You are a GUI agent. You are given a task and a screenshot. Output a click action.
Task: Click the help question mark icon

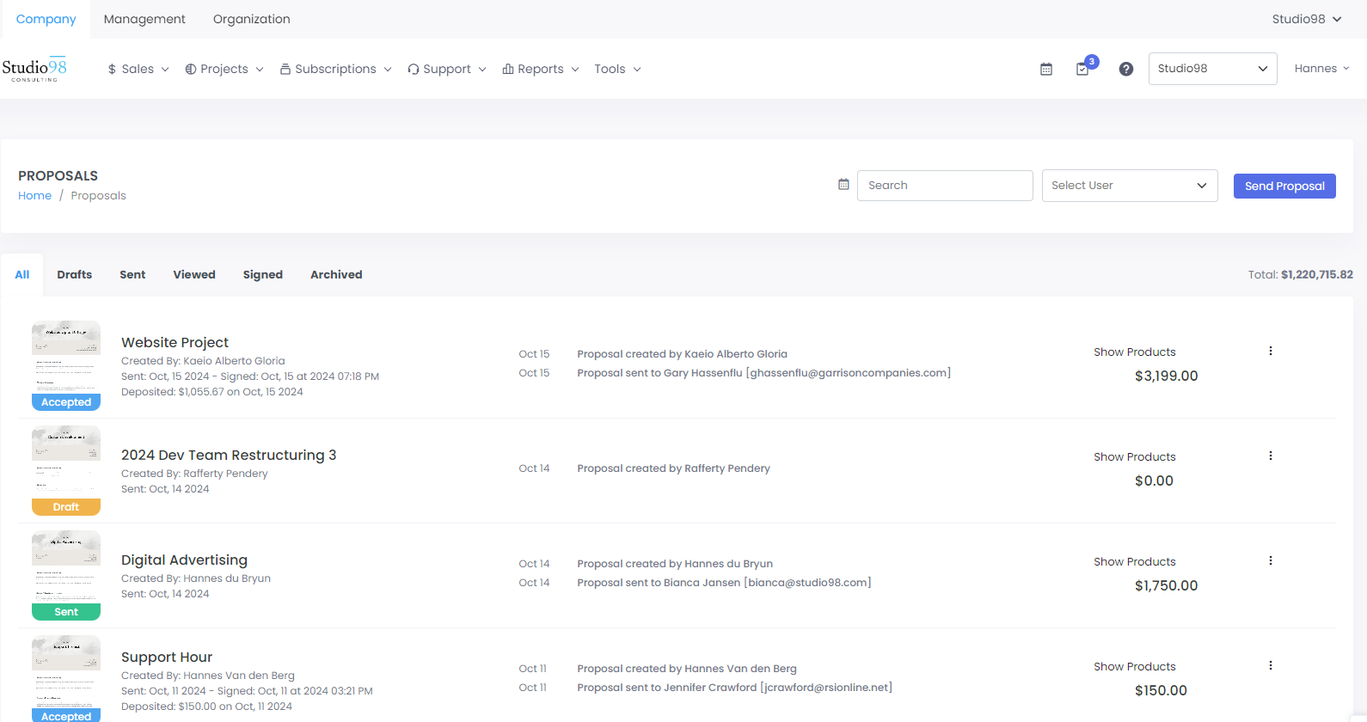[1125, 69]
